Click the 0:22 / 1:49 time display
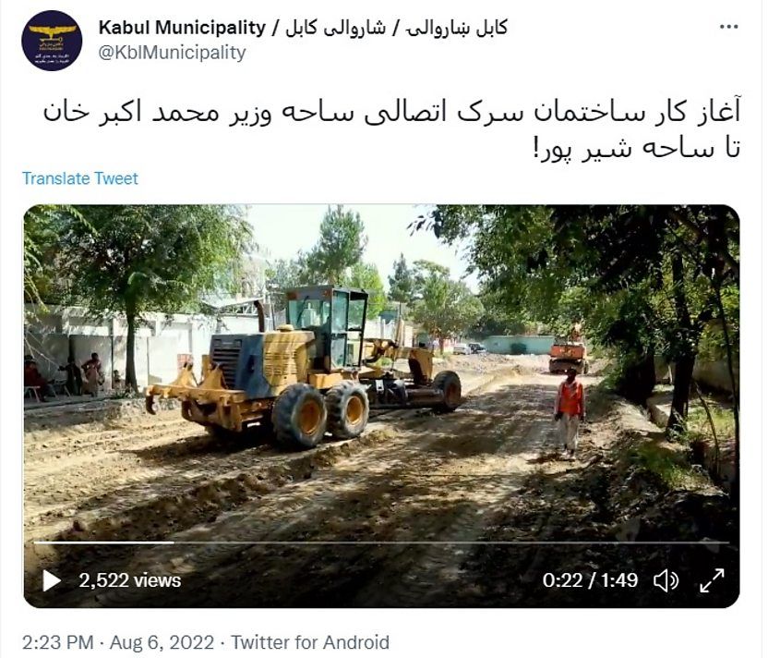768x658 pixels. tap(590, 580)
